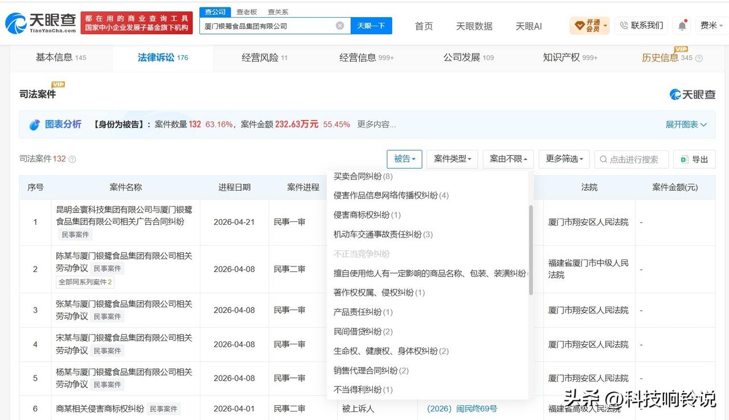Select the 法律诉讼 tab
This screenshot has width=729, height=420.
[163, 57]
